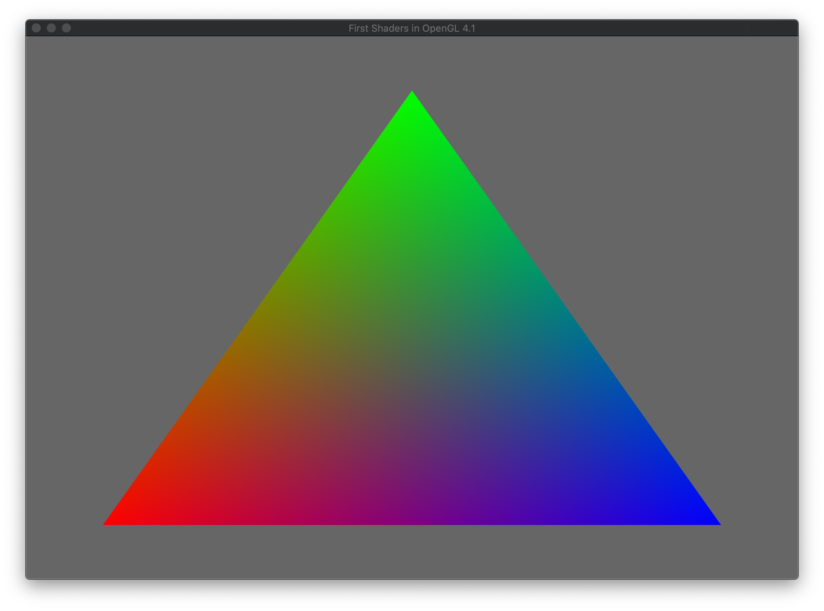Image resolution: width=824 pixels, height=611 pixels.
Task: Click the minimize button in title bar
Action: [x=51, y=28]
